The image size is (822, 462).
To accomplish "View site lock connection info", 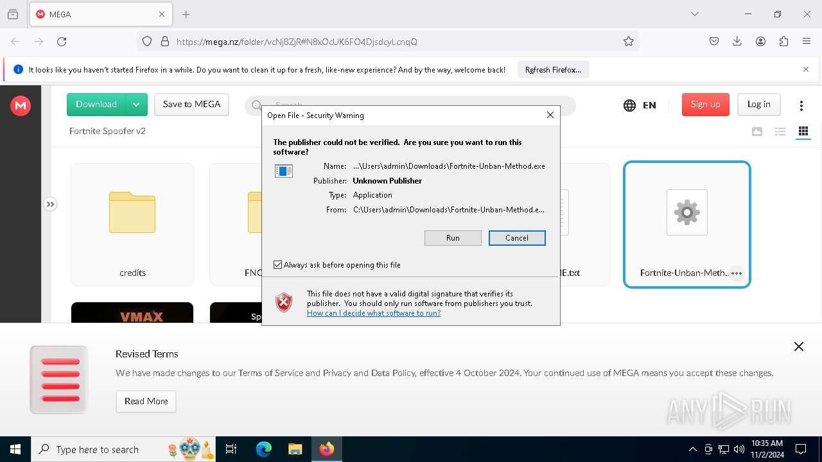I will tap(165, 42).
